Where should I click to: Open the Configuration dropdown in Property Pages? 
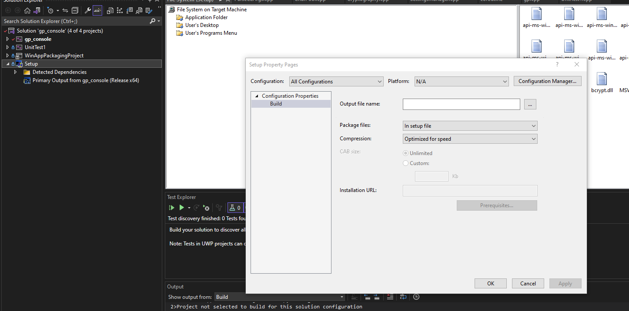(336, 81)
